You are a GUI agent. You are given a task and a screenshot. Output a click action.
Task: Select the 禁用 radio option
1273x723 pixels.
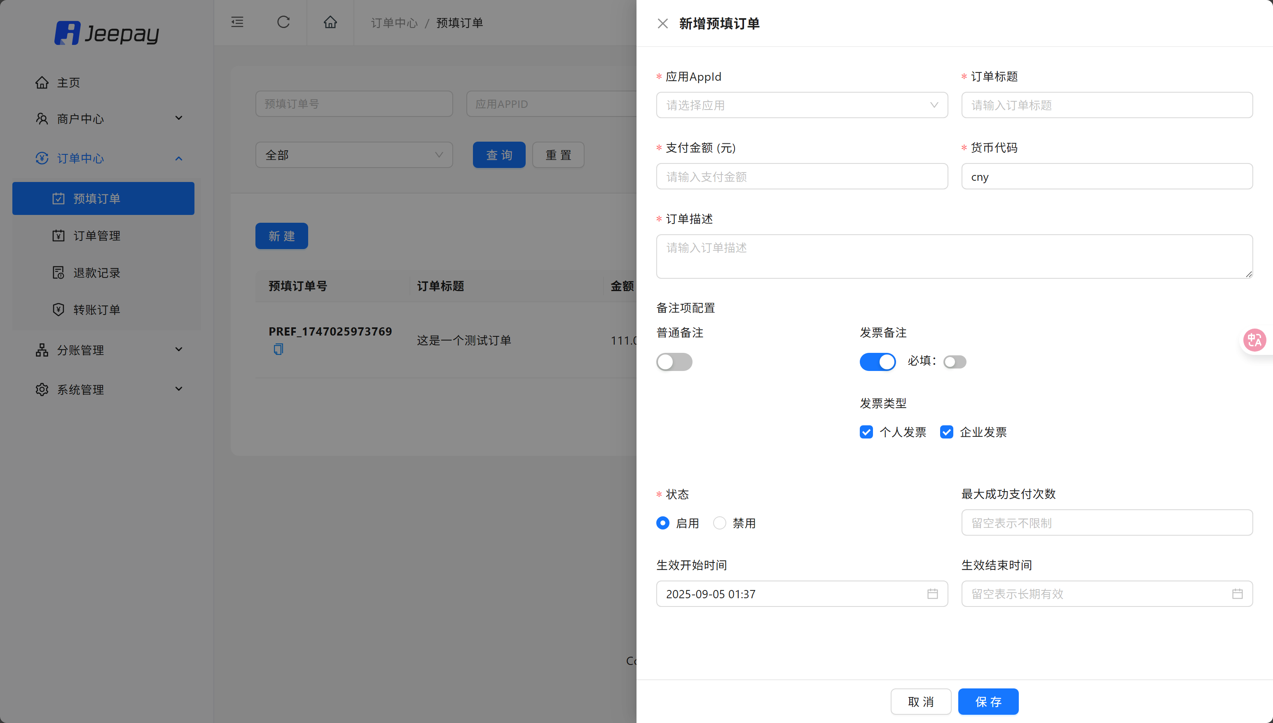[x=719, y=523]
